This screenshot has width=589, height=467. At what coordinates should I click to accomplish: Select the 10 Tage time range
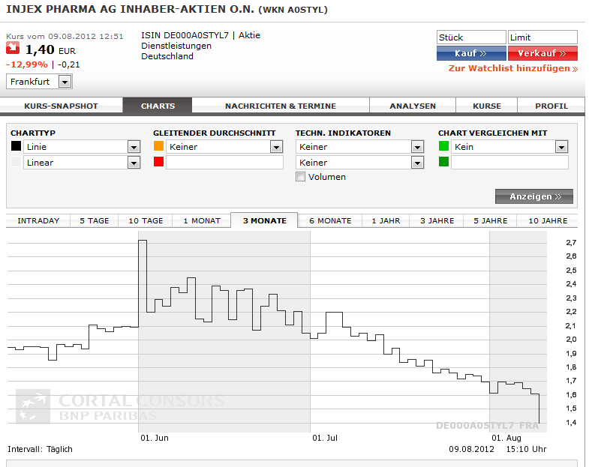[x=146, y=220]
